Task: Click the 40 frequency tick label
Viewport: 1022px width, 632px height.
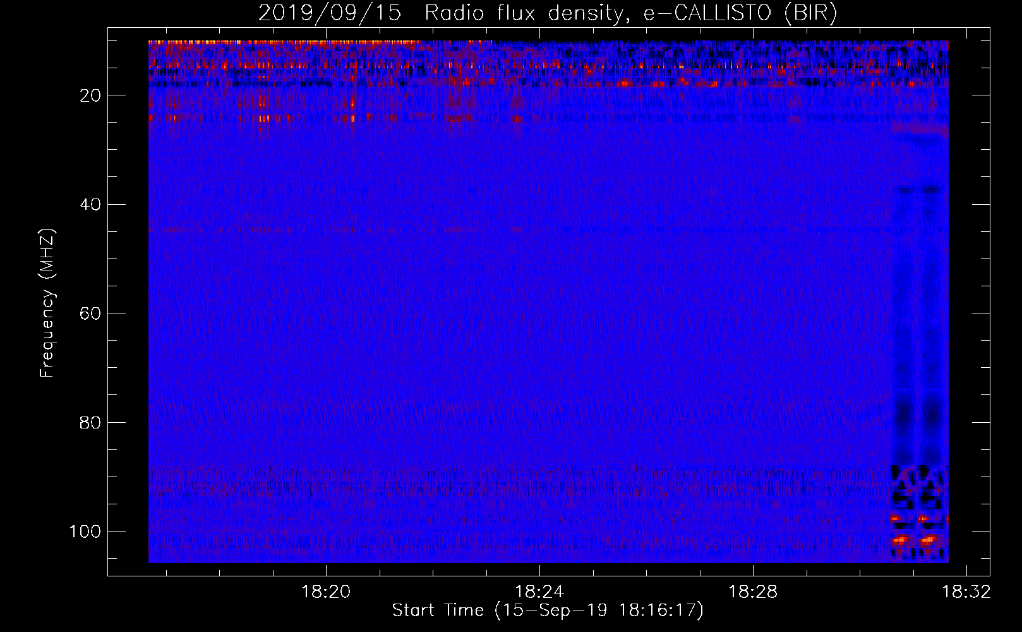Action: click(x=91, y=205)
